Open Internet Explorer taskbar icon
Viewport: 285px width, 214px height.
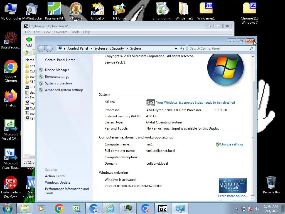[110, 208]
